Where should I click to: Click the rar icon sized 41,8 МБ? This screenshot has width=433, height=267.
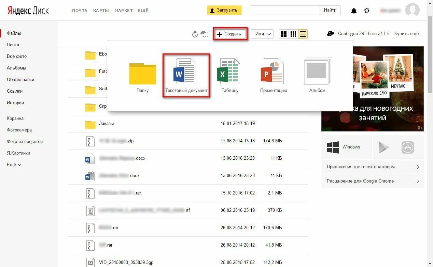click(x=90, y=246)
